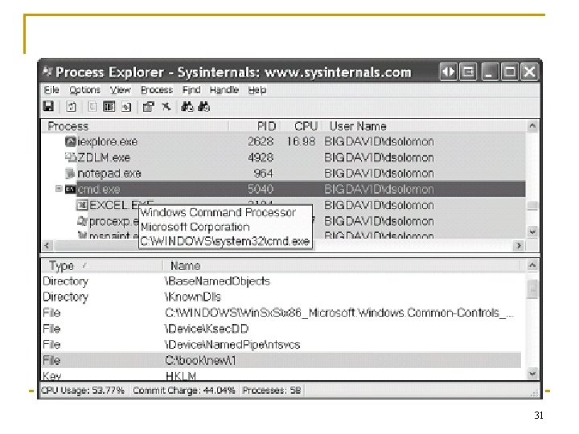Sort by the User Name column header
The height and width of the screenshot is (434, 579).
pos(424,126)
